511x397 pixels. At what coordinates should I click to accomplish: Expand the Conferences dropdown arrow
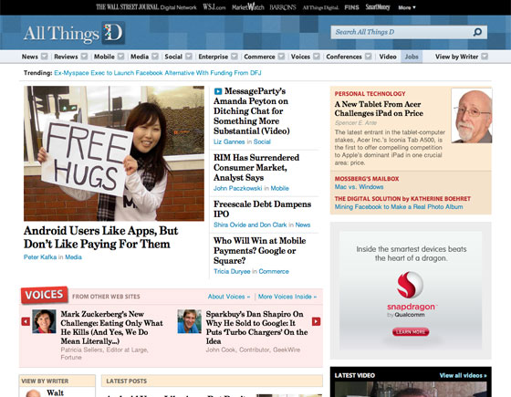[x=369, y=57]
